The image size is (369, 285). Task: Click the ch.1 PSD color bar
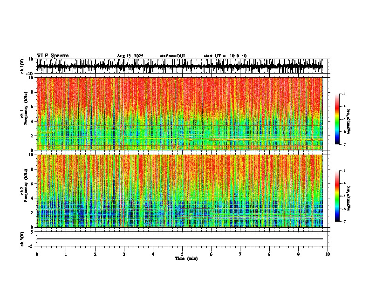tap(337, 119)
